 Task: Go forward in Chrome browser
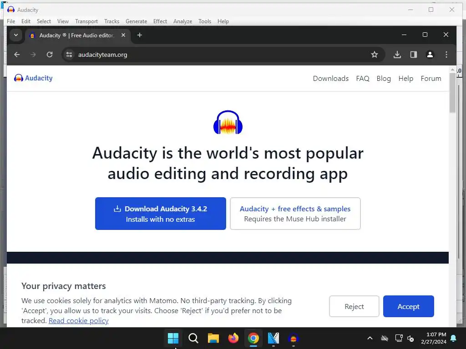(33, 55)
